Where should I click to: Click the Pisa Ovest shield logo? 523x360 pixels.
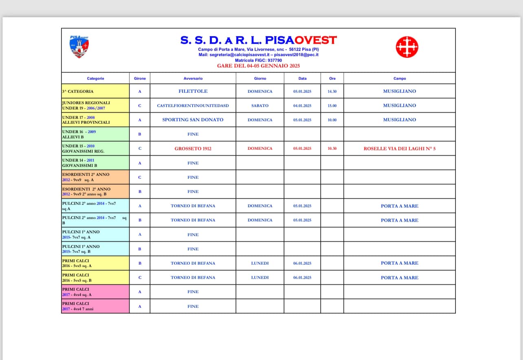pos(79,46)
